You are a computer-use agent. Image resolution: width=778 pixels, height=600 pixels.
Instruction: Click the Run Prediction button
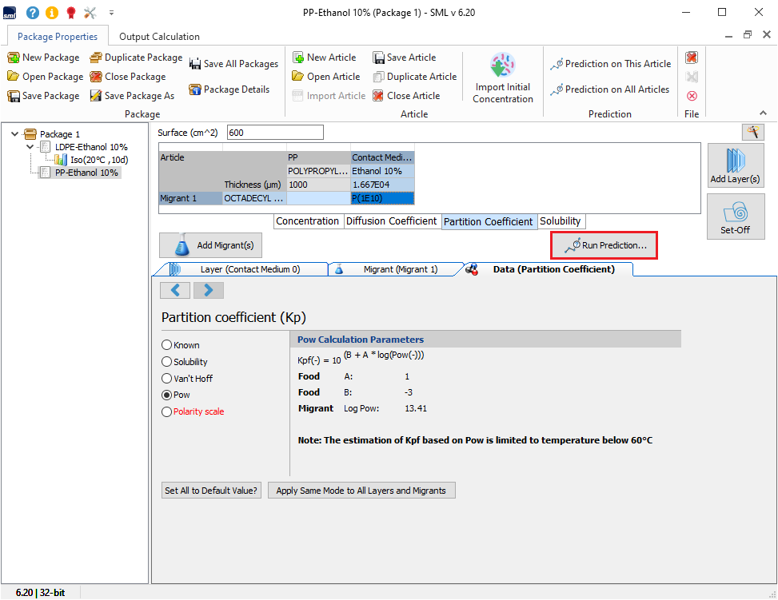604,245
